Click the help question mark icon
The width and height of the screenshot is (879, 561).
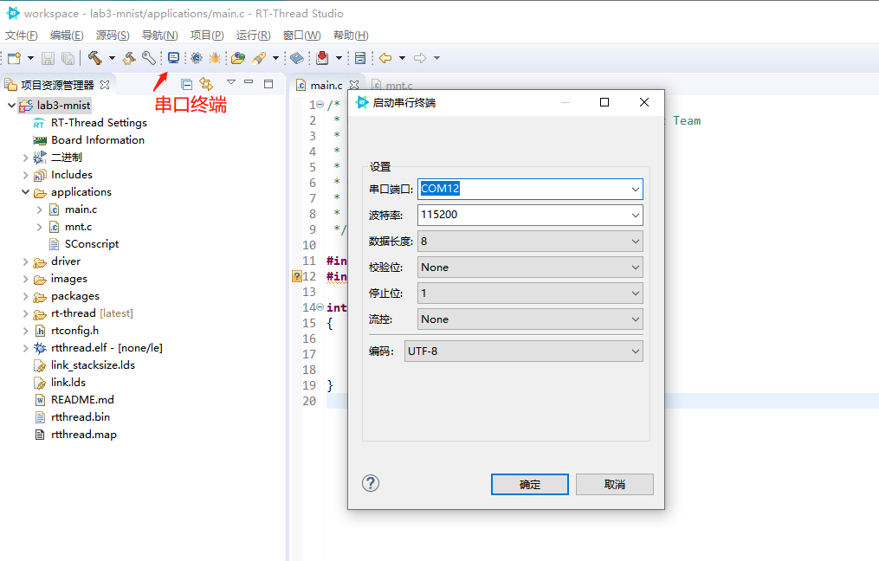[371, 483]
